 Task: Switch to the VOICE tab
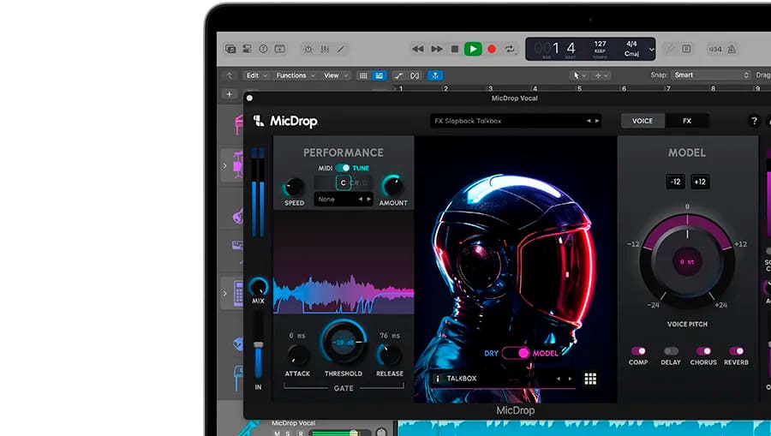[x=642, y=121]
